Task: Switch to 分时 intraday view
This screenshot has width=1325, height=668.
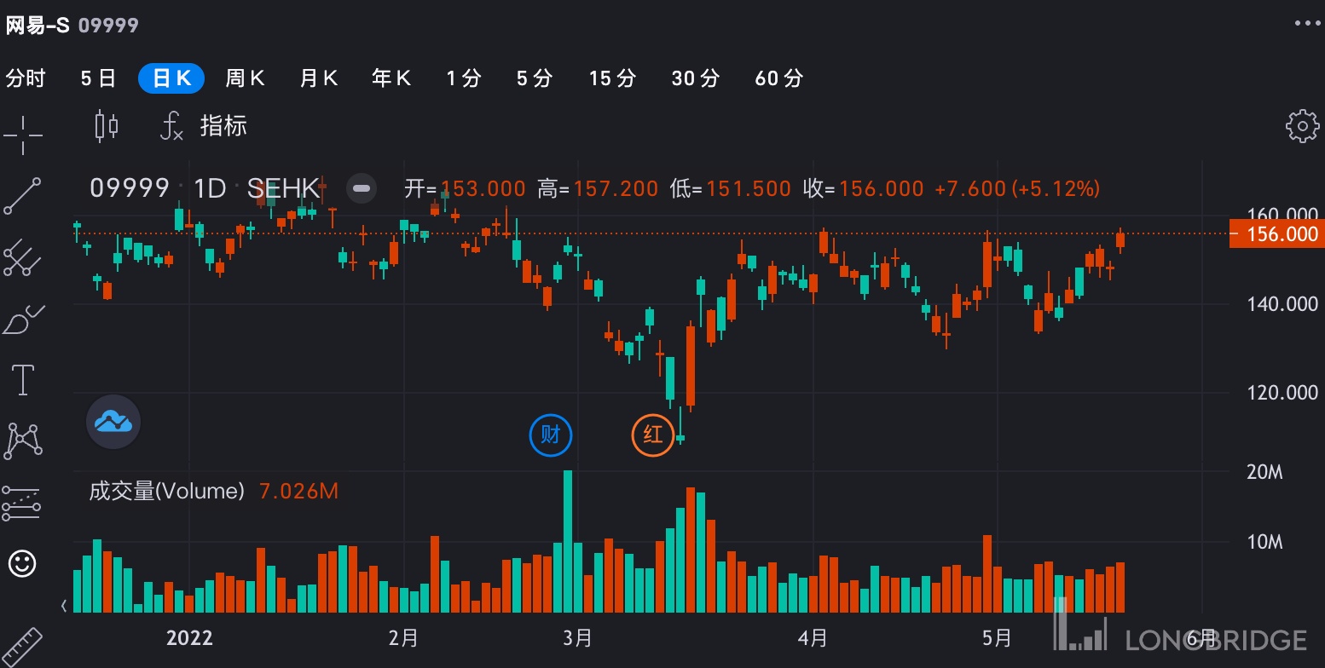Action: pyautogui.click(x=26, y=78)
